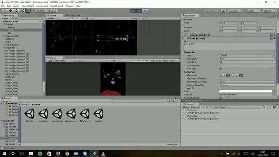Toggle Maximize On Play

click(140, 61)
